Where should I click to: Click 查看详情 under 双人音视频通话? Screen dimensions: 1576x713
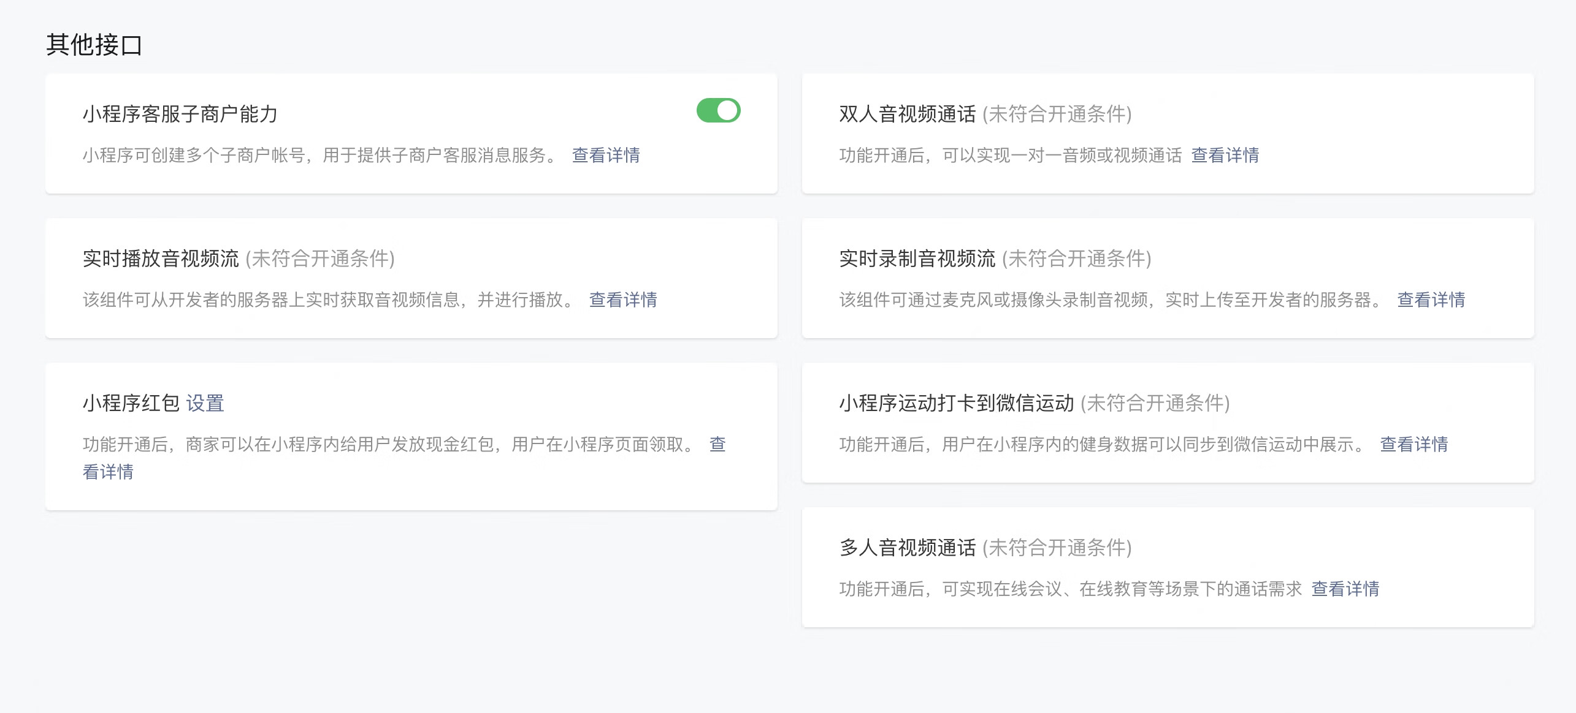point(1225,156)
